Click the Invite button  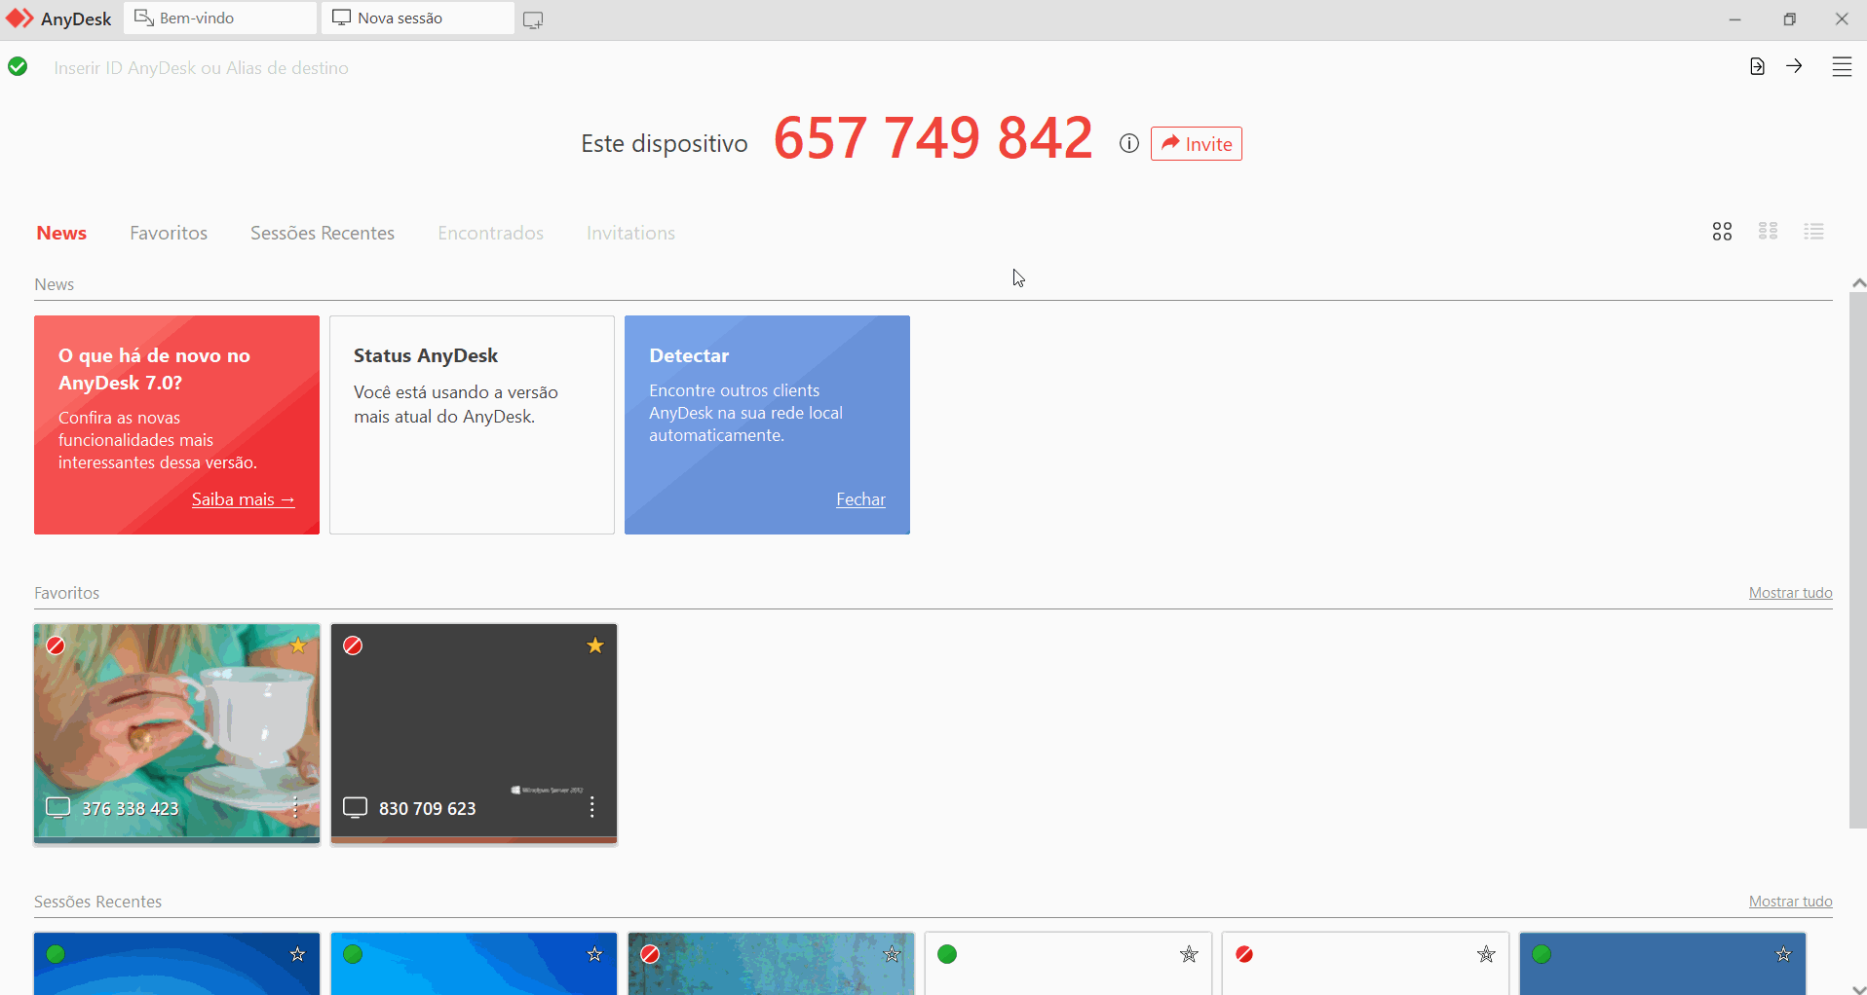(x=1196, y=143)
